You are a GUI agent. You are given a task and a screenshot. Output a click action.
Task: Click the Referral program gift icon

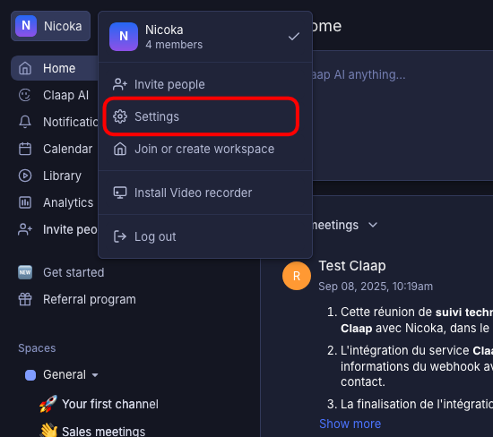tap(25, 299)
